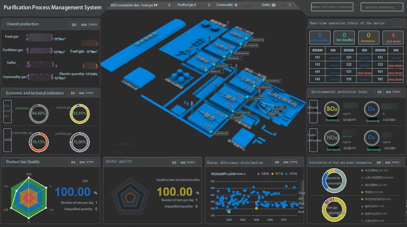Filter devices by 'shut down' status card
Viewport: 407px width, 227px height.
pyautogui.click(x=393, y=37)
